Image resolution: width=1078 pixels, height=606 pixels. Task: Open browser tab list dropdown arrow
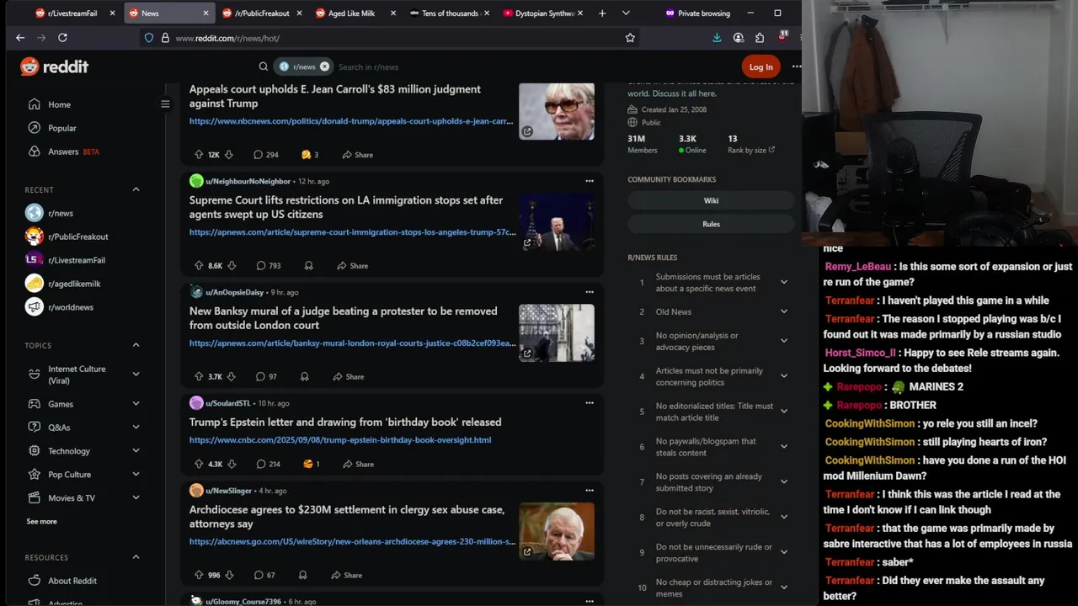tap(626, 13)
